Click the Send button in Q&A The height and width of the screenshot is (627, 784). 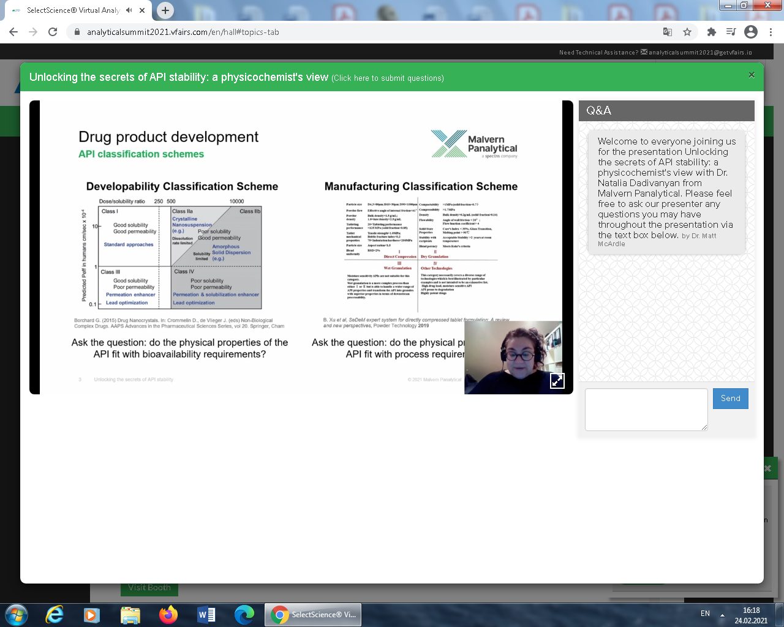click(730, 399)
